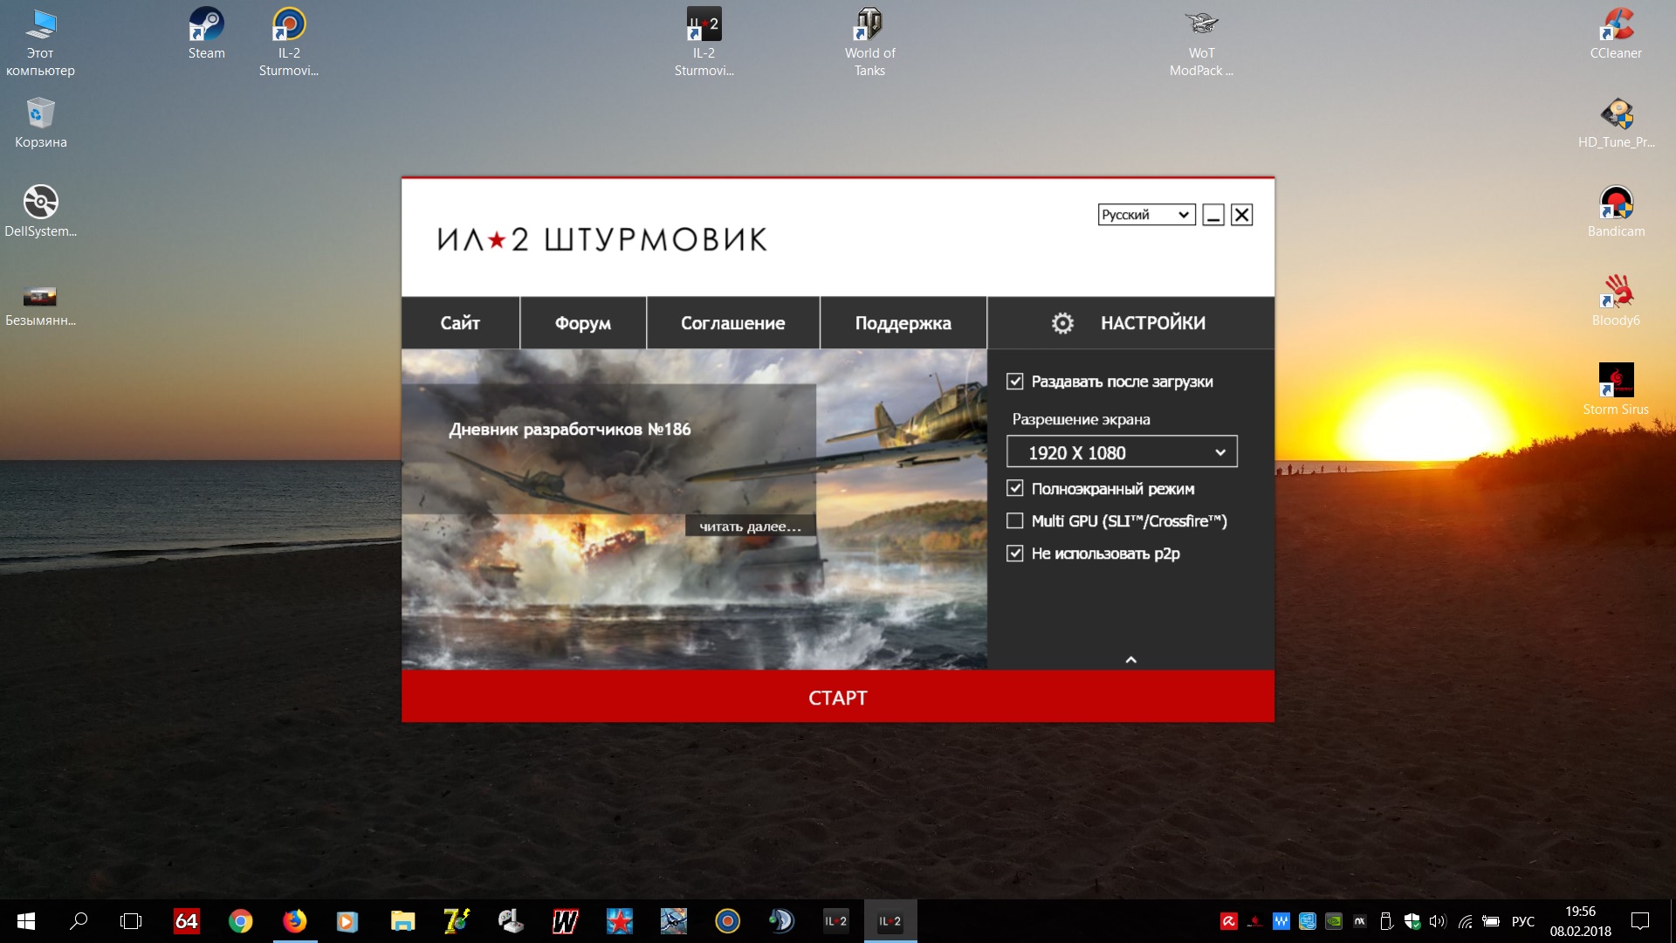Select the Безымянный image file on the desktop
This screenshot has height=943, width=1676.
[x=40, y=306]
